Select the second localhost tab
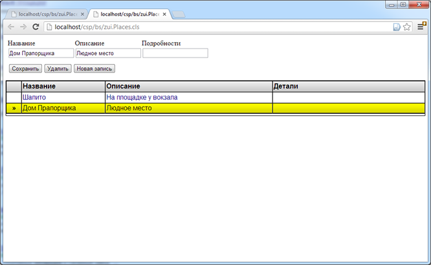 [x=129, y=14]
